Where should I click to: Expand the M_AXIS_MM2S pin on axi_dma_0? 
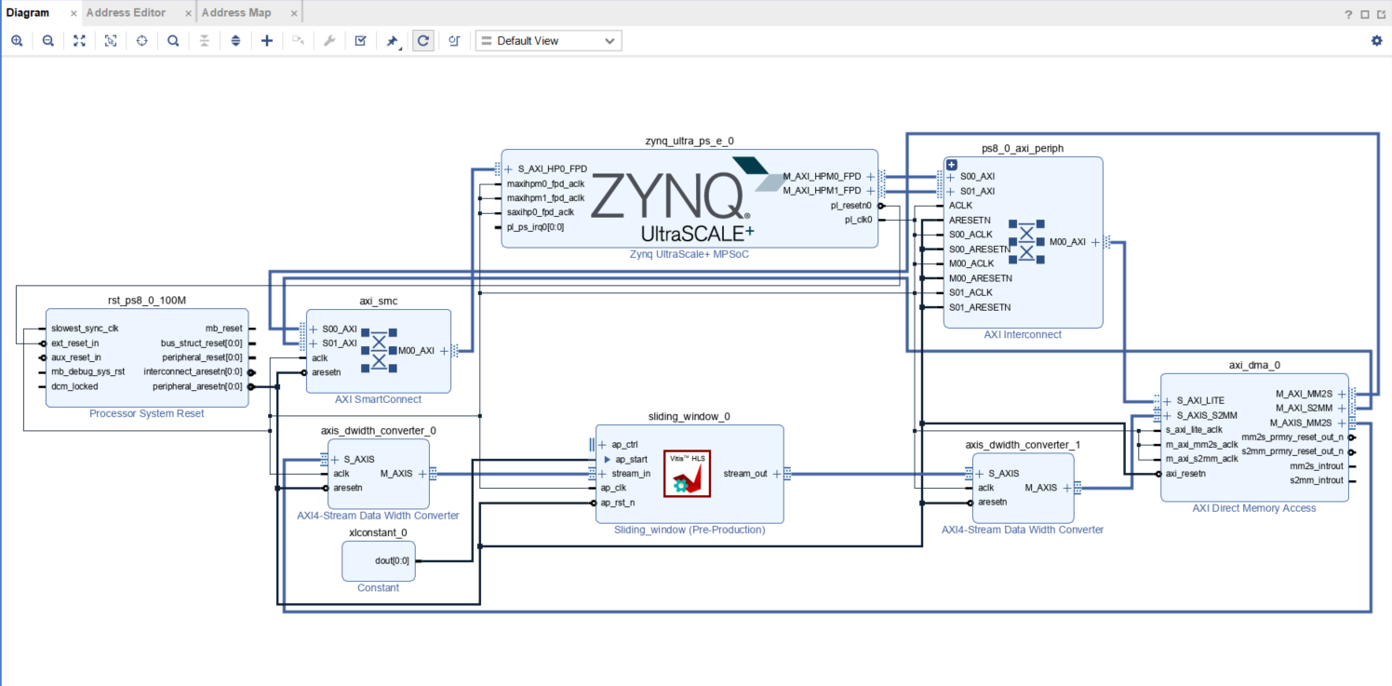[1341, 423]
